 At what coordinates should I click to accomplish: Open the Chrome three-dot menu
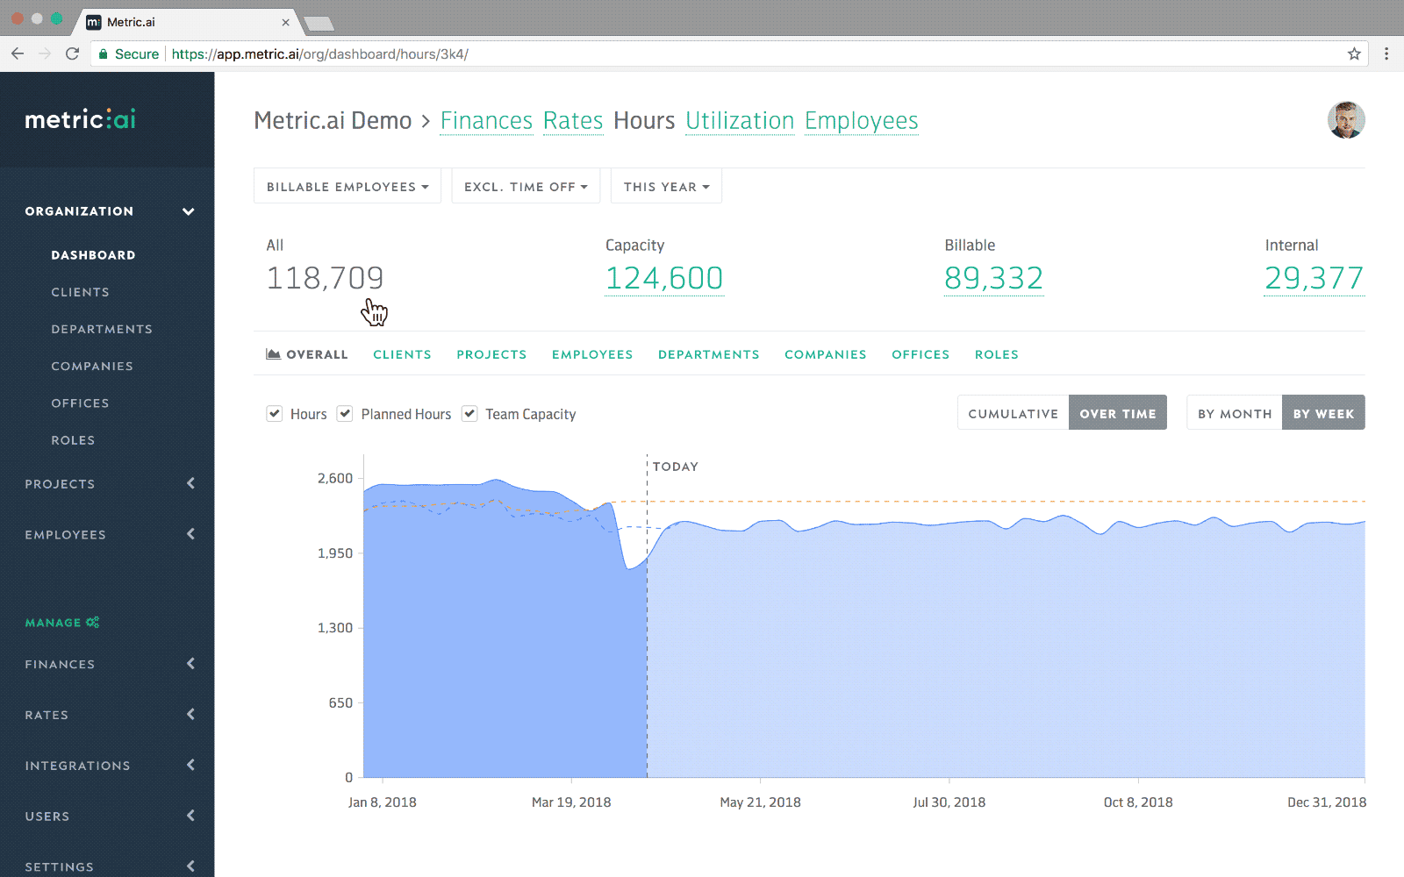[1386, 53]
